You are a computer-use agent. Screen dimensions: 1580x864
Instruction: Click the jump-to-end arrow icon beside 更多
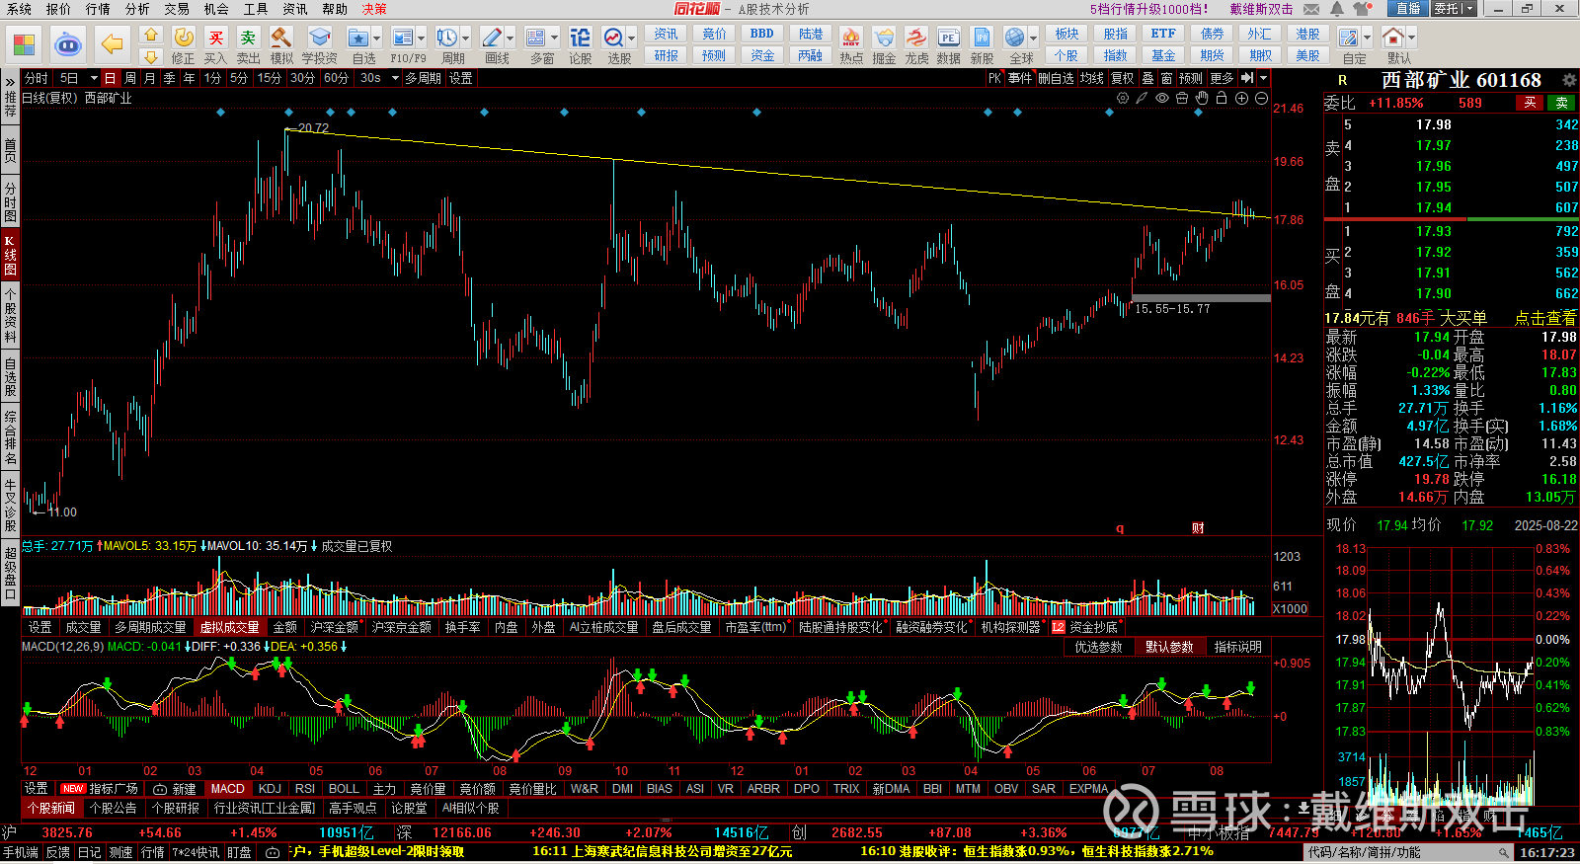pyautogui.click(x=1247, y=78)
